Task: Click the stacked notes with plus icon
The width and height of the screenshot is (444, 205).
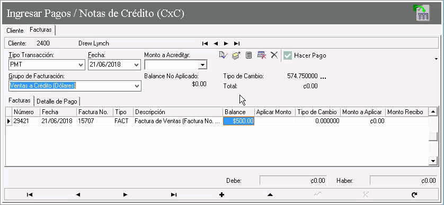Action: coord(236,55)
